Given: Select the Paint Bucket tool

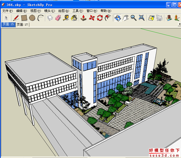Looking at the screenshot, I should pos(74,18).
